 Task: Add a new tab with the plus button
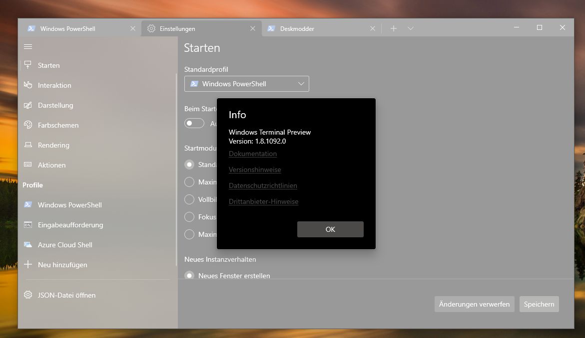pos(394,28)
